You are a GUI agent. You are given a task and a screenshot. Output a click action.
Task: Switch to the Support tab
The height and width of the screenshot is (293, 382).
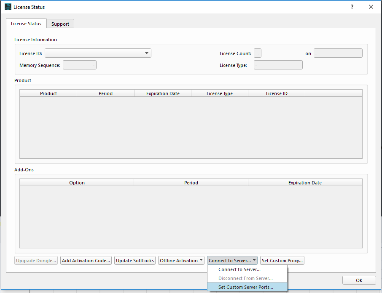point(60,24)
